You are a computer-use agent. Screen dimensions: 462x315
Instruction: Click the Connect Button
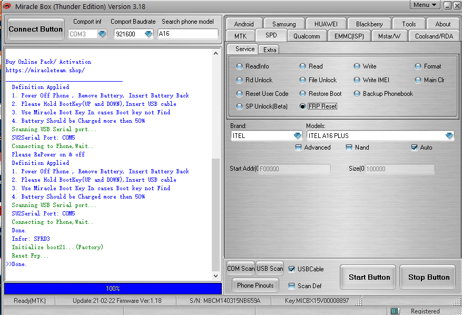(36, 29)
